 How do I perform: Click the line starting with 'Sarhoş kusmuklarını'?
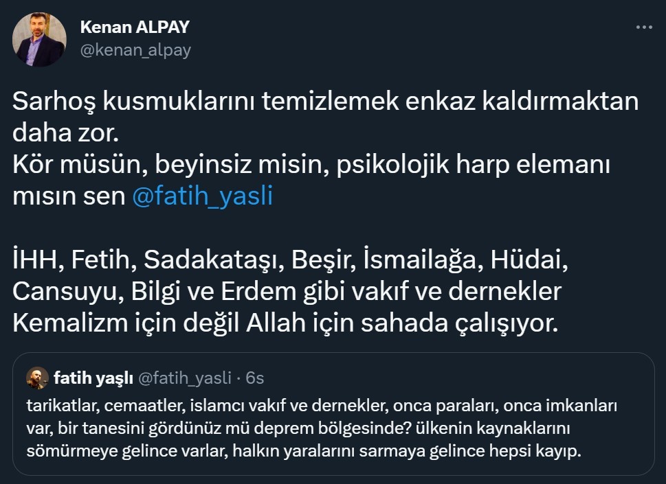click(x=325, y=103)
